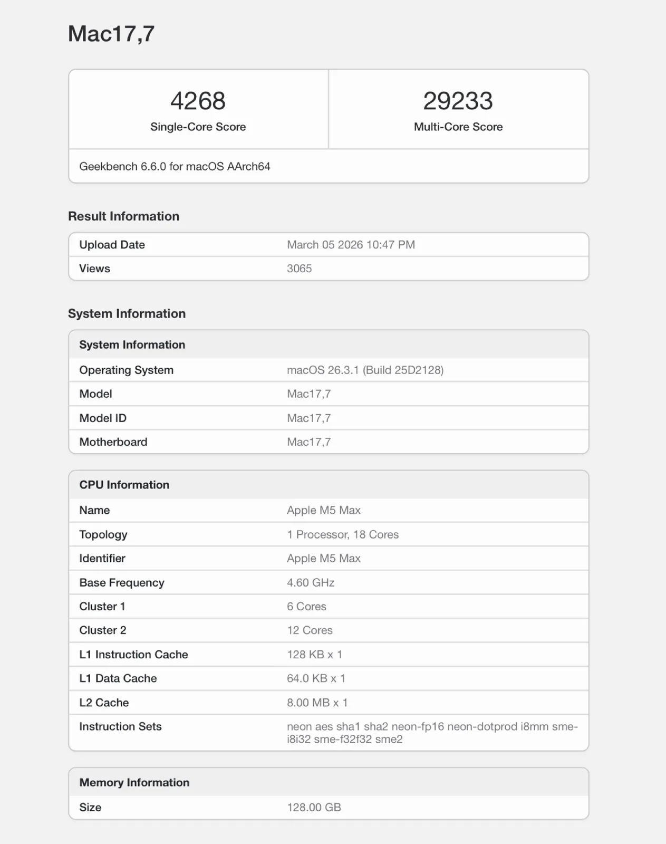The height and width of the screenshot is (844, 666).
Task: Click the 1 Processor, 18 Cores topology value
Action: coord(342,534)
